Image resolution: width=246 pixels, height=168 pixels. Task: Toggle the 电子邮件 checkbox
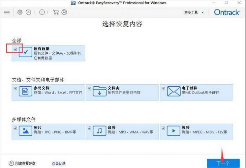(x=163, y=89)
